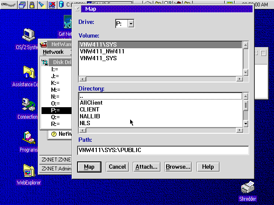Select the NALLIB directory

(x=161, y=116)
